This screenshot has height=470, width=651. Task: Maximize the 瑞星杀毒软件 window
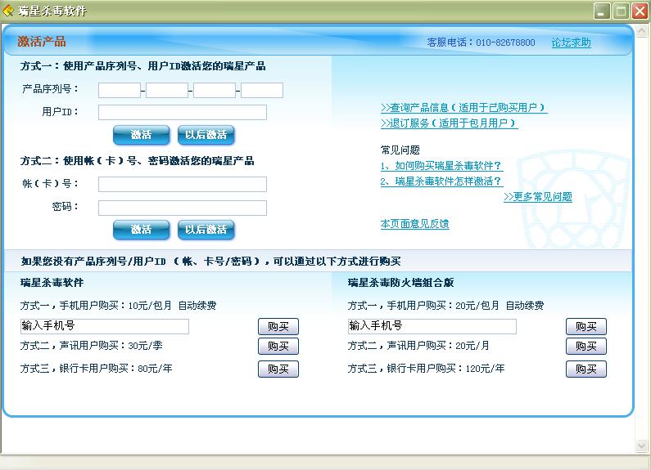(621, 11)
